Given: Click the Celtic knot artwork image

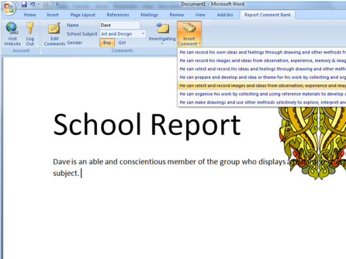Looking at the screenshot, I should [x=312, y=143].
